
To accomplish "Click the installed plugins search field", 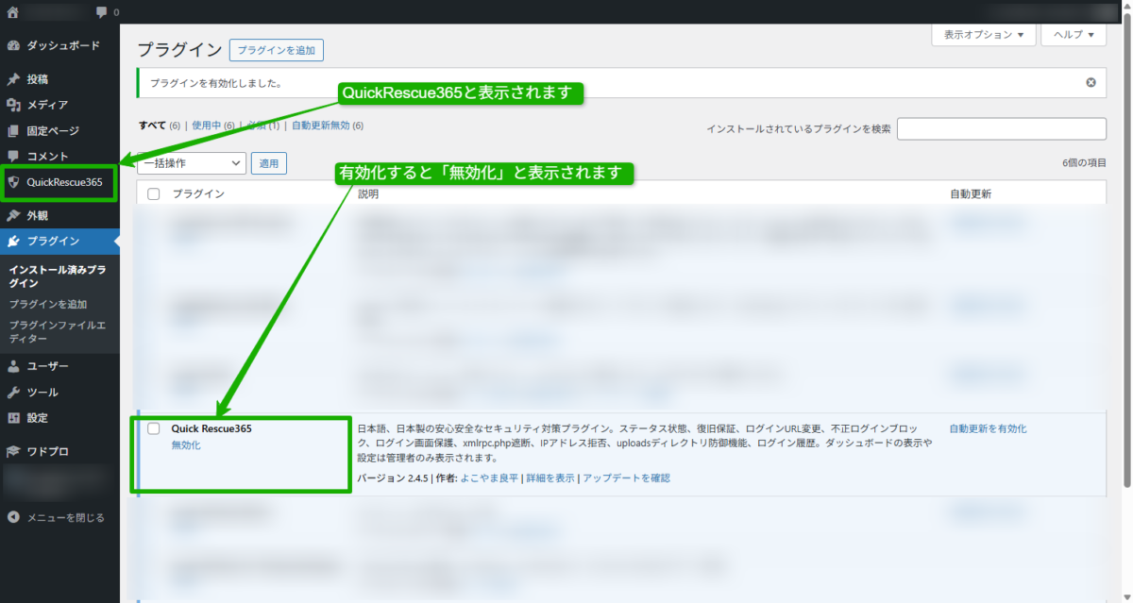I will 1002,128.
